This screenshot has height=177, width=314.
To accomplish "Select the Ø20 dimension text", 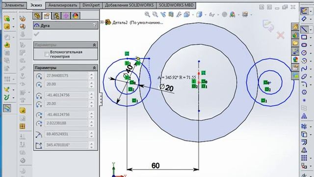I will 166,88.
